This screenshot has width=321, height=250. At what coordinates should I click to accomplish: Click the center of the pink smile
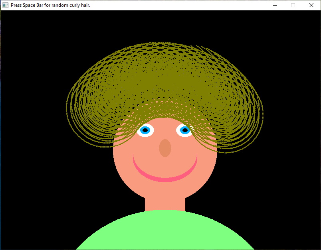[165, 179]
